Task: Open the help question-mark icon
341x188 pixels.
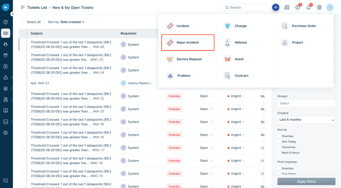Action: click(x=297, y=7)
